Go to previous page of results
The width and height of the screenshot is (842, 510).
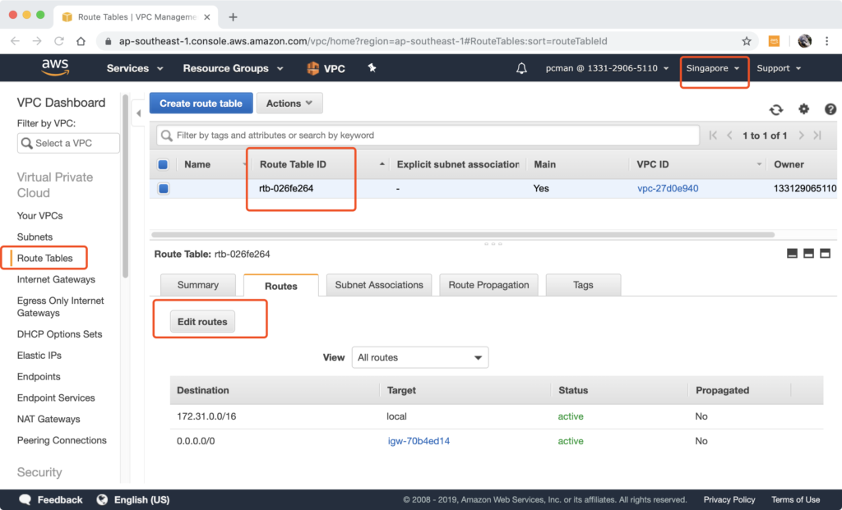(729, 136)
